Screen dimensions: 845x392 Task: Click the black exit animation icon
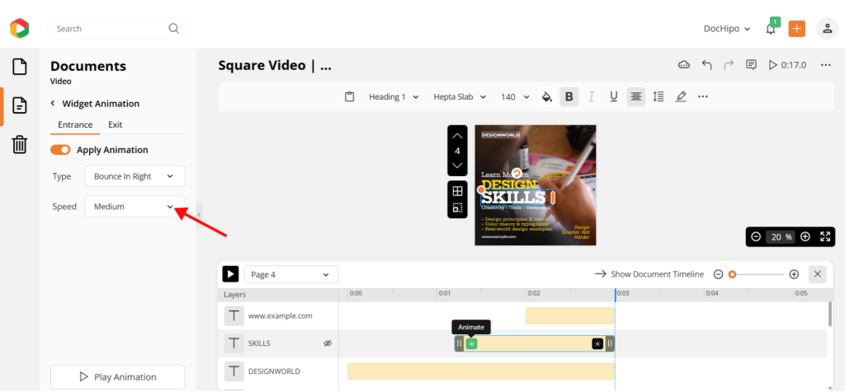(x=597, y=343)
